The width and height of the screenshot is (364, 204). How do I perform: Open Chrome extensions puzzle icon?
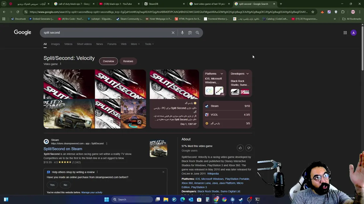pyautogui.click(x=343, y=12)
